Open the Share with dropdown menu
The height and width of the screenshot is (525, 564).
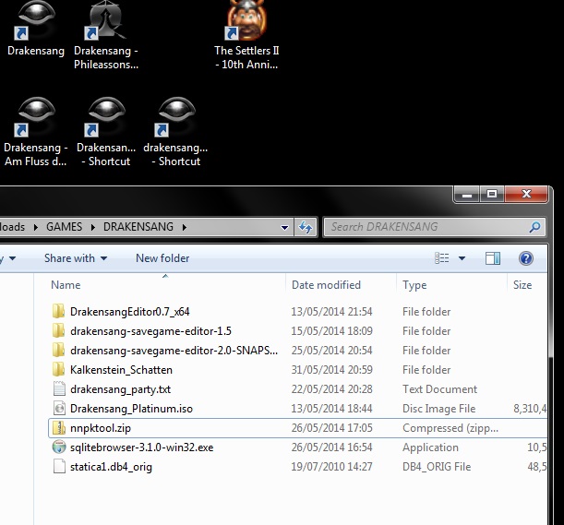coord(76,258)
